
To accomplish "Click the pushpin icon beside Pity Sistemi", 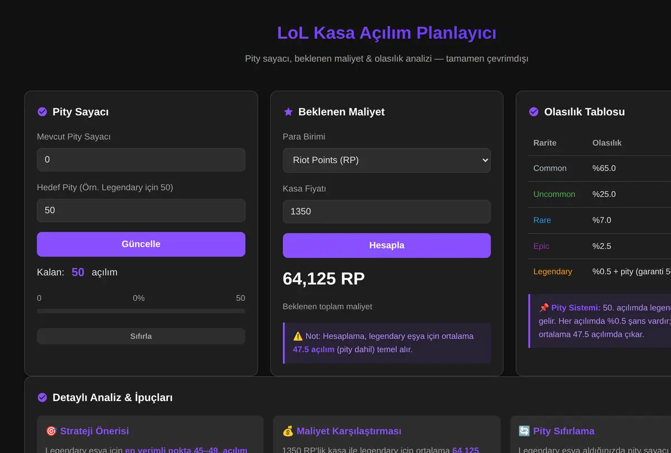I will coord(544,308).
